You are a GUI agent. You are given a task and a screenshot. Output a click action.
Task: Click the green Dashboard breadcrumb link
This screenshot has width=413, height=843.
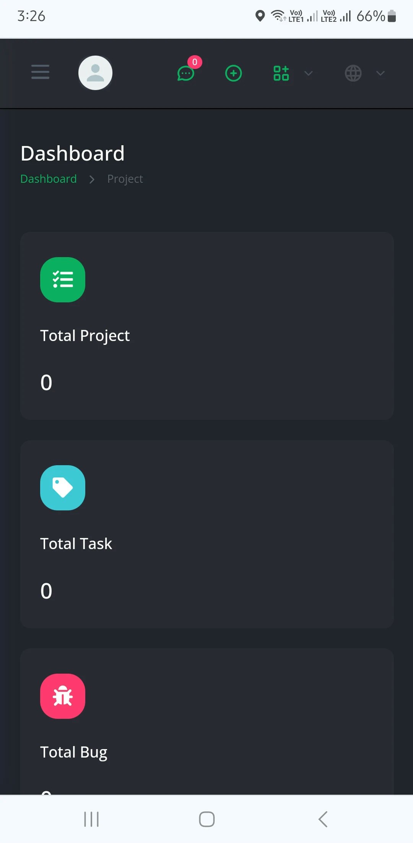(49, 179)
